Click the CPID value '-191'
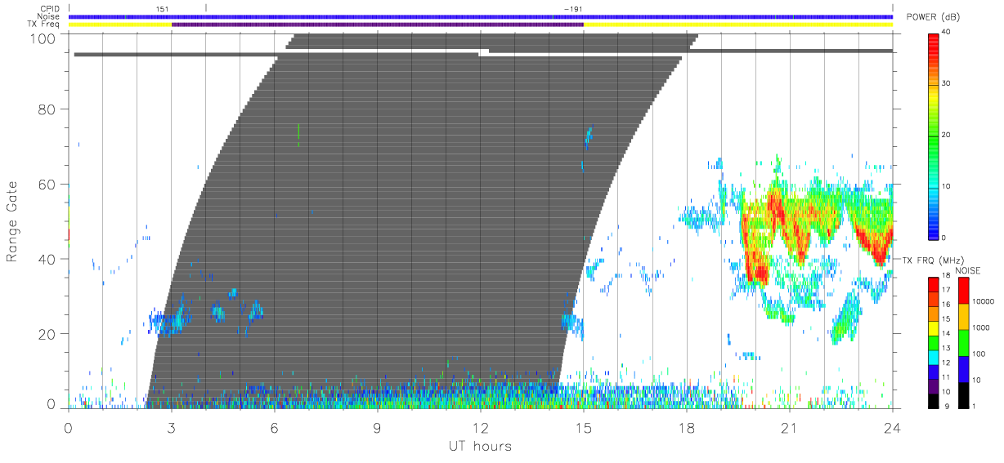1004x463 pixels. (x=573, y=9)
